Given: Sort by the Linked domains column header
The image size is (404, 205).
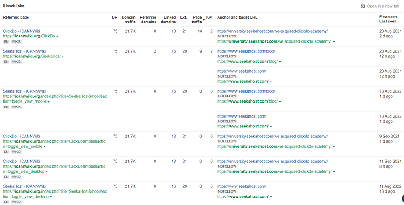Looking at the screenshot, I should [168, 19].
